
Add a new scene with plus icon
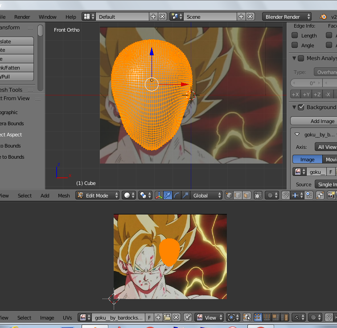click(241, 16)
